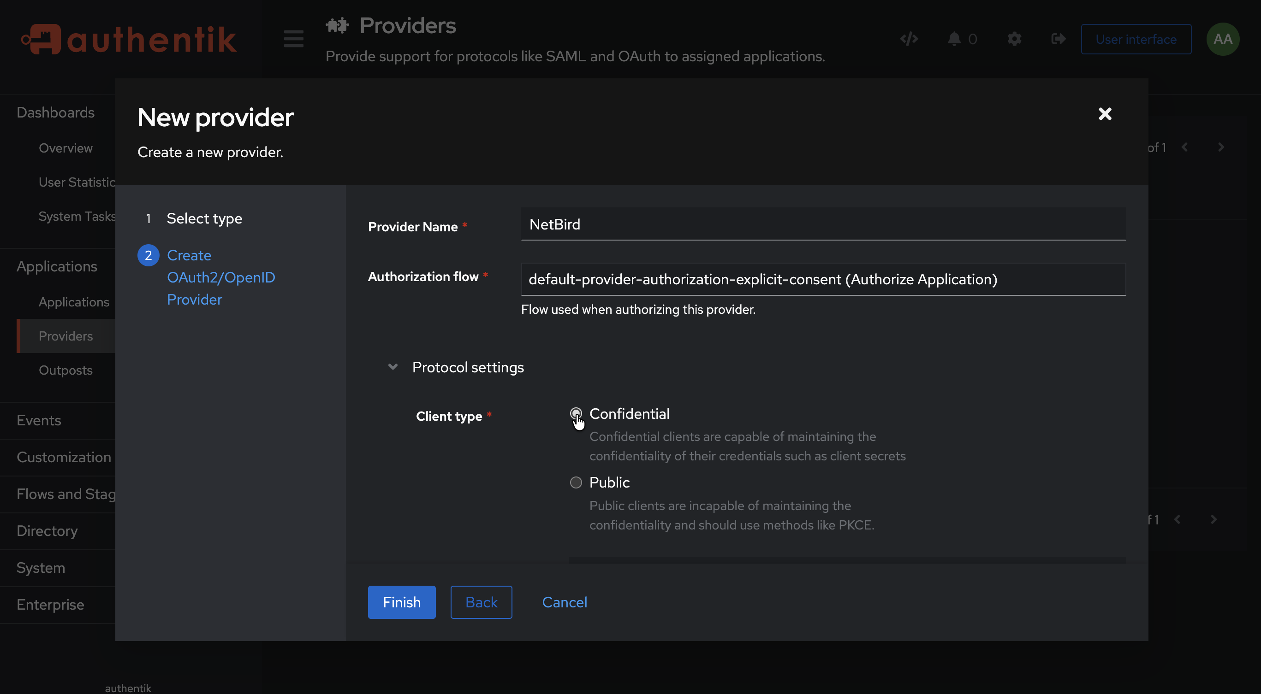Open the notifications bell
The height and width of the screenshot is (694, 1261).
coord(955,39)
